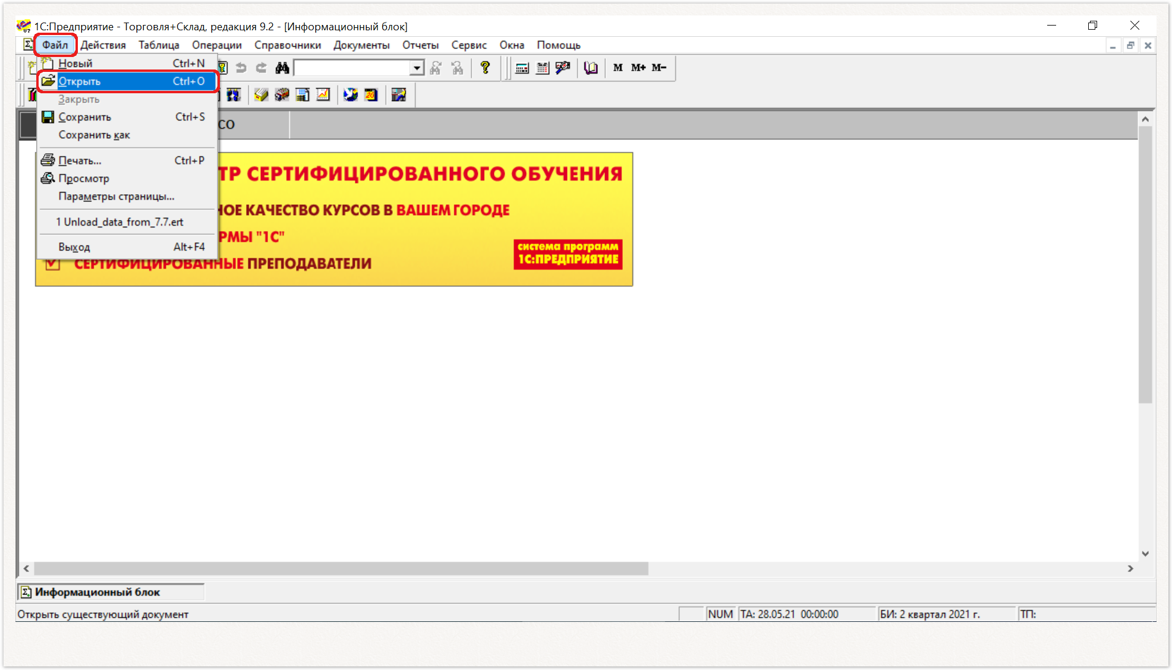
Task: Click the M- memory subtract button
Action: coord(659,68)
